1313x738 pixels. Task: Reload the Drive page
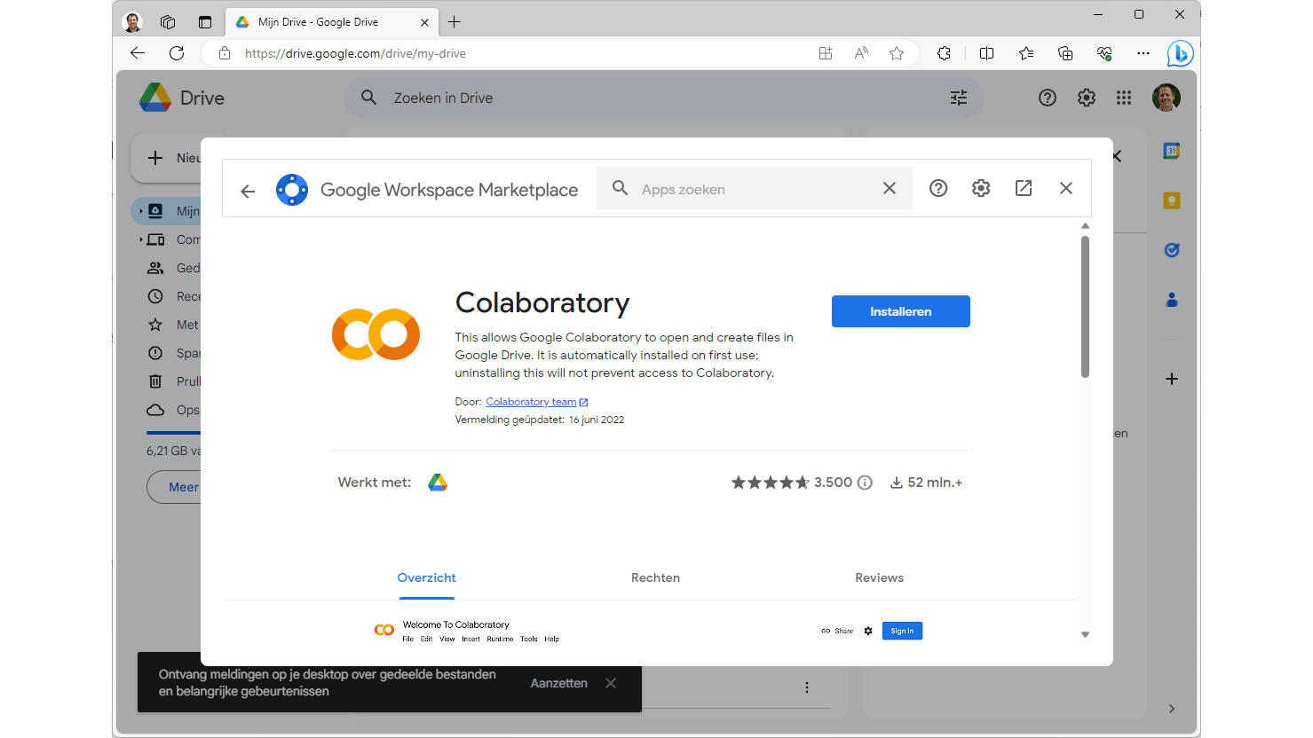[177, 53]
